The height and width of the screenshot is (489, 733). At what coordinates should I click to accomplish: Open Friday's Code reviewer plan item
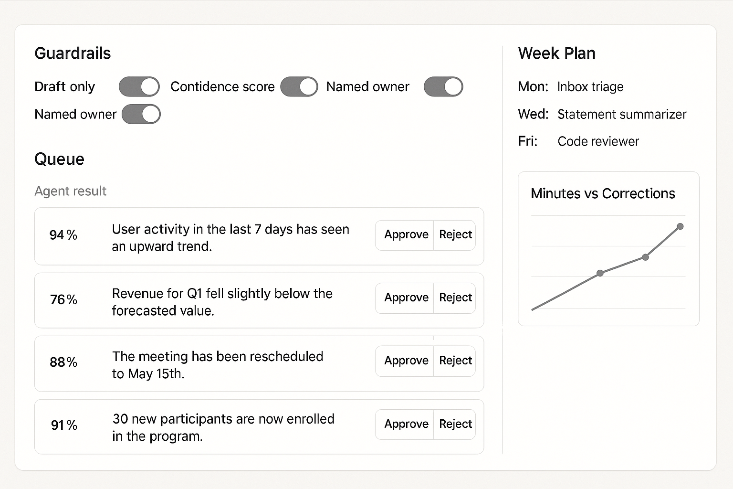point(598,142)
